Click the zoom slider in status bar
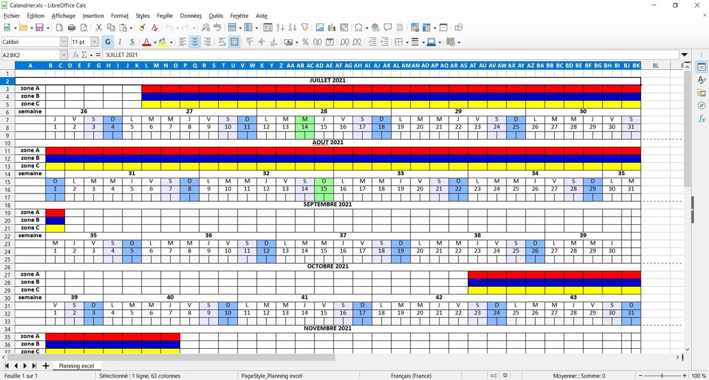This screenshot has height=380, width=709. (662, 375)
